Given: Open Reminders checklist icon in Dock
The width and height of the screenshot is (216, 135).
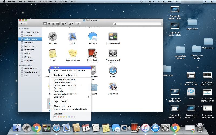Looking at the screenshot, I should [x=96, y=128].
